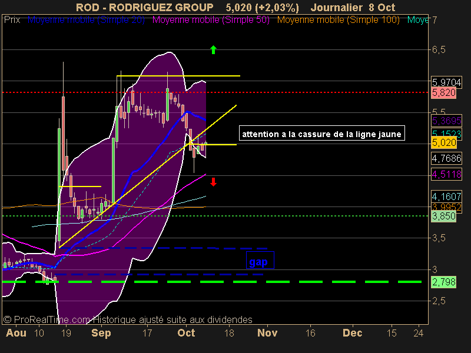Screen dimensions: 471x353
Task: Select the magenta 4,5118 price label
Action: click(x=446, y=174)
